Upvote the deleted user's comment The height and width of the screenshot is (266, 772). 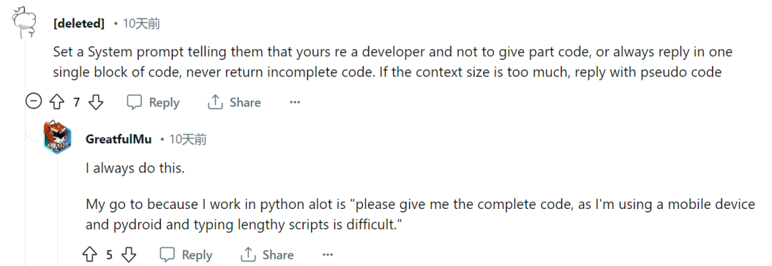click(x=57, y=102)
